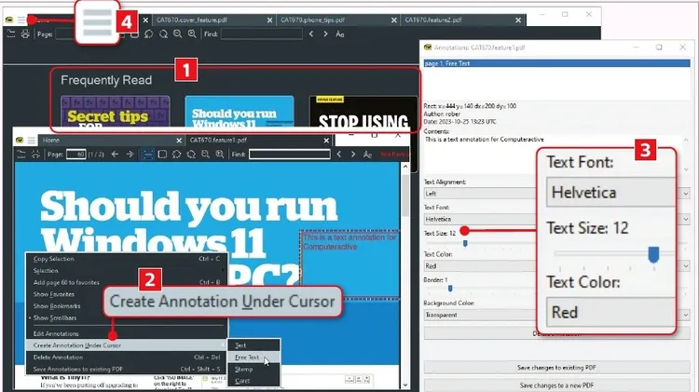Zoom out using rear window toolbar icon
Viewport: 699px width, 392px height.
click(177, 34)
